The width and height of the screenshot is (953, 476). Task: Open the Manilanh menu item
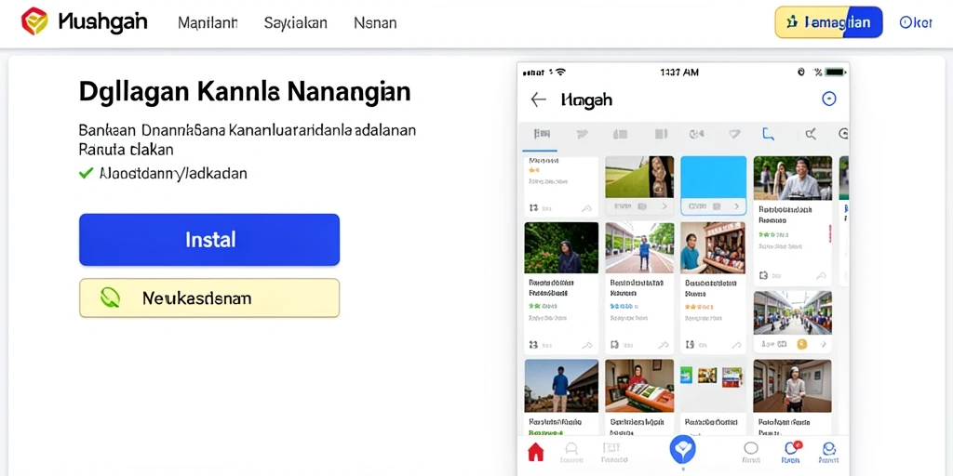[208, 23]
